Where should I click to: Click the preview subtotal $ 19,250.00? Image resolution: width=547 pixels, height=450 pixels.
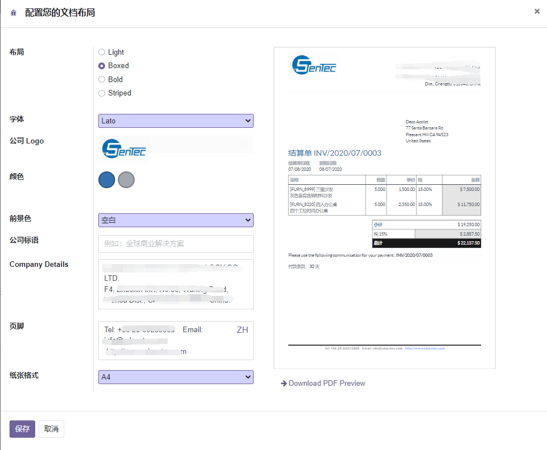[469, 224]
